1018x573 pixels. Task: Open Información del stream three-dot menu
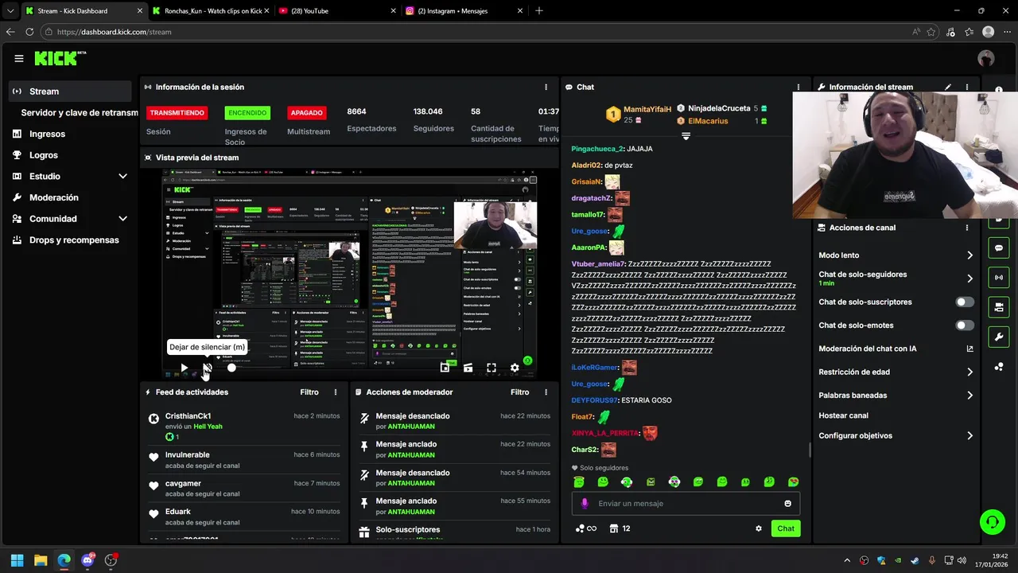pos(967,87)
